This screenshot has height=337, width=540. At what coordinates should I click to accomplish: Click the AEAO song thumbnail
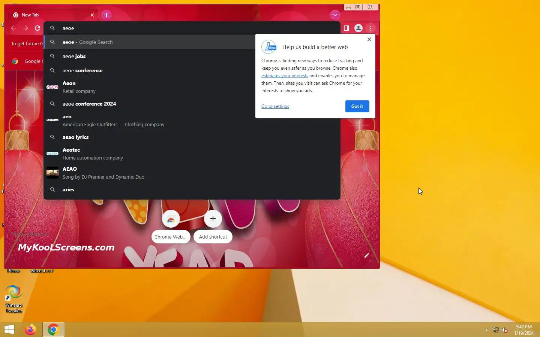click(x=52, y=173)
